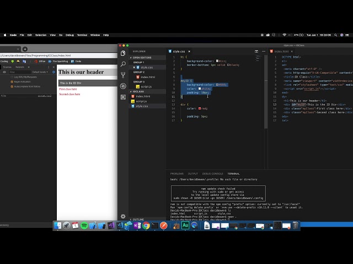Click the Split Editor icon
The width and height of the screenshot is (353, 264).
point(256,51)
